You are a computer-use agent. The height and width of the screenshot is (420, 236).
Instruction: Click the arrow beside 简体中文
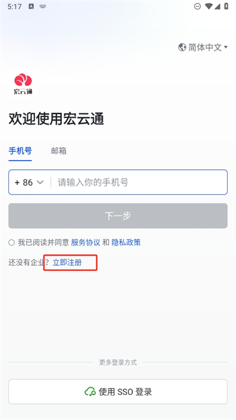[x=225, y=47]
